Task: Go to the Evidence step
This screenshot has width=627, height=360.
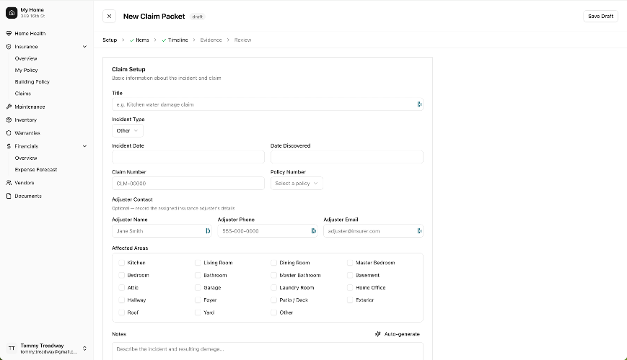Action: [x=211, y=40]
